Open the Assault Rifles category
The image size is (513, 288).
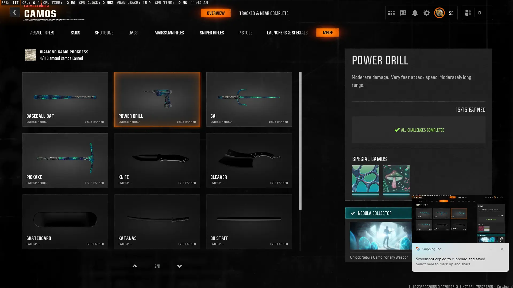(x=42, y=33)
